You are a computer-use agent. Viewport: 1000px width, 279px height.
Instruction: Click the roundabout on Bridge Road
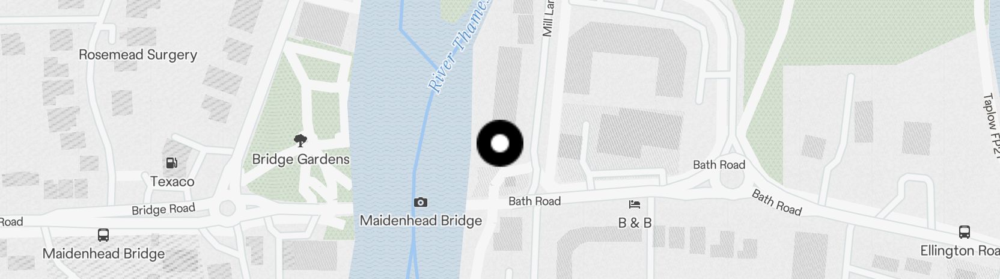[x=227, y=209]
